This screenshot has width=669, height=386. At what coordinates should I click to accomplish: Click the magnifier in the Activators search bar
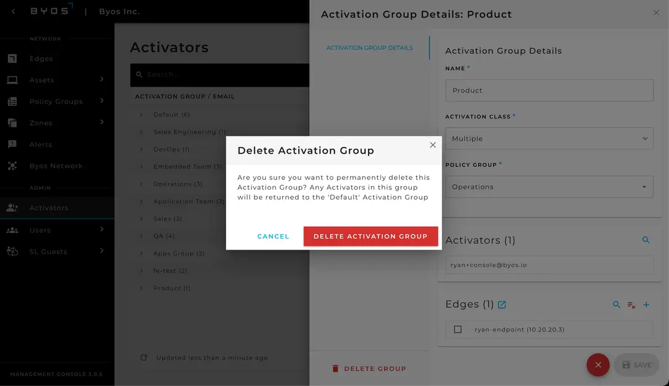point(139,74)
